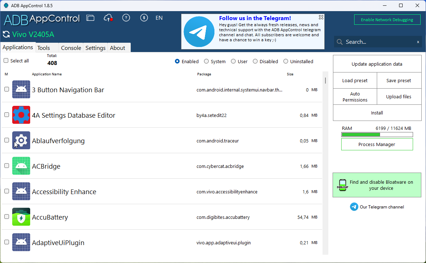The width and height of the screenshot is (426, 263).
Task: Refresh device with the sync arrows icon
Action: point(6,34)
